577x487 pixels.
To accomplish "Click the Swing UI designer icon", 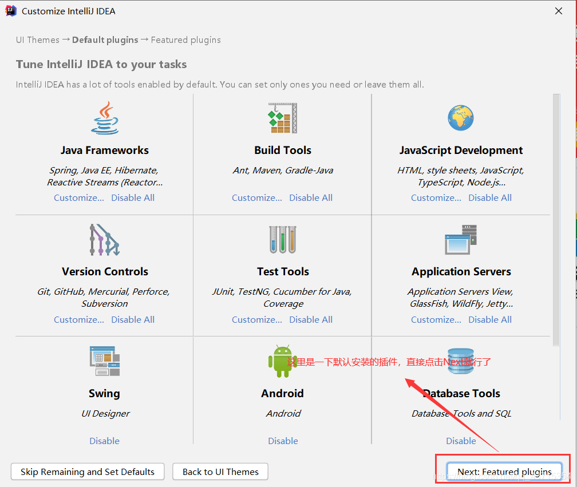I will (105, 361).
